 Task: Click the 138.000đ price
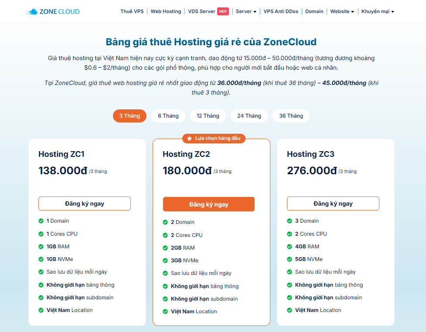tap(63, 171)
